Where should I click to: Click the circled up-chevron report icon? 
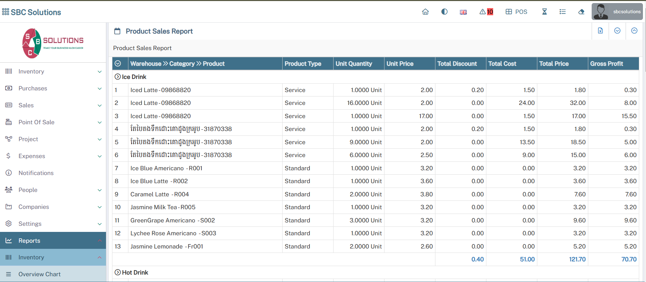click(x=634, y=31)
